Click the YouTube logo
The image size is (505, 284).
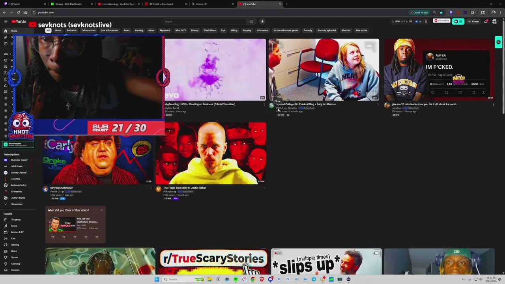19,22
